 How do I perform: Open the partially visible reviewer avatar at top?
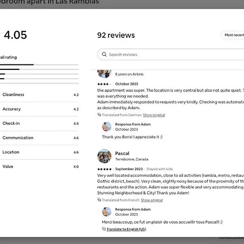[x=104, y=74]
